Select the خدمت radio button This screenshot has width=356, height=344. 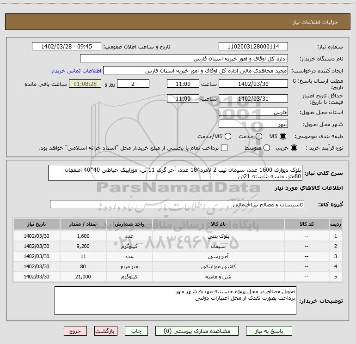click(259, 136)
